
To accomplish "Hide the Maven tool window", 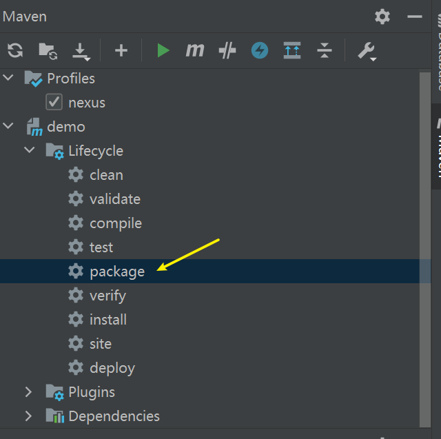I will point(415,17).
